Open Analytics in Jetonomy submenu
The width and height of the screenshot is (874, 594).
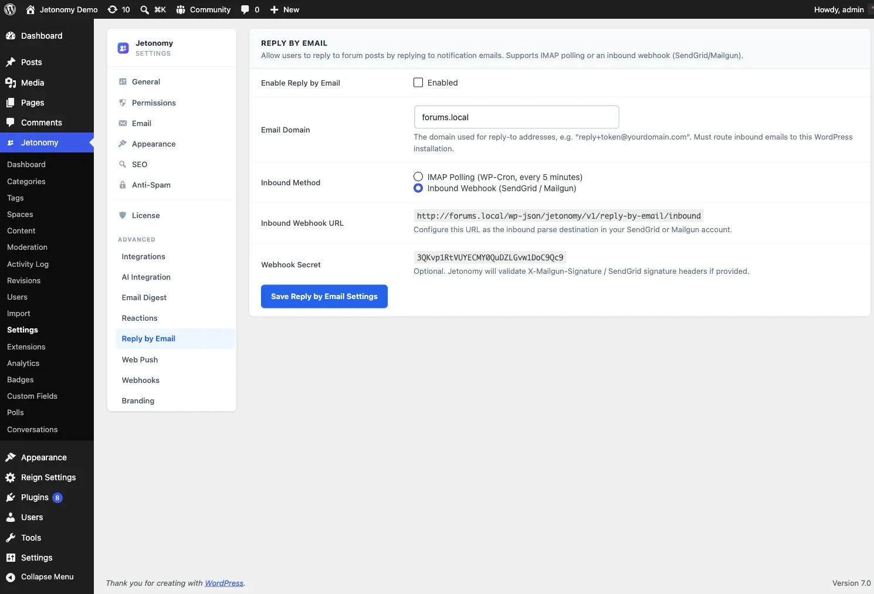(23, 364)
